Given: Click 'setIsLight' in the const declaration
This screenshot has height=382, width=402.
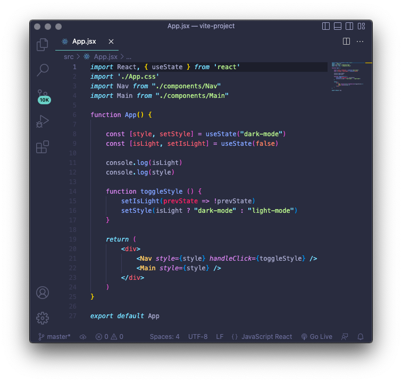Looking at the screenshot, I should coord(187,144).
